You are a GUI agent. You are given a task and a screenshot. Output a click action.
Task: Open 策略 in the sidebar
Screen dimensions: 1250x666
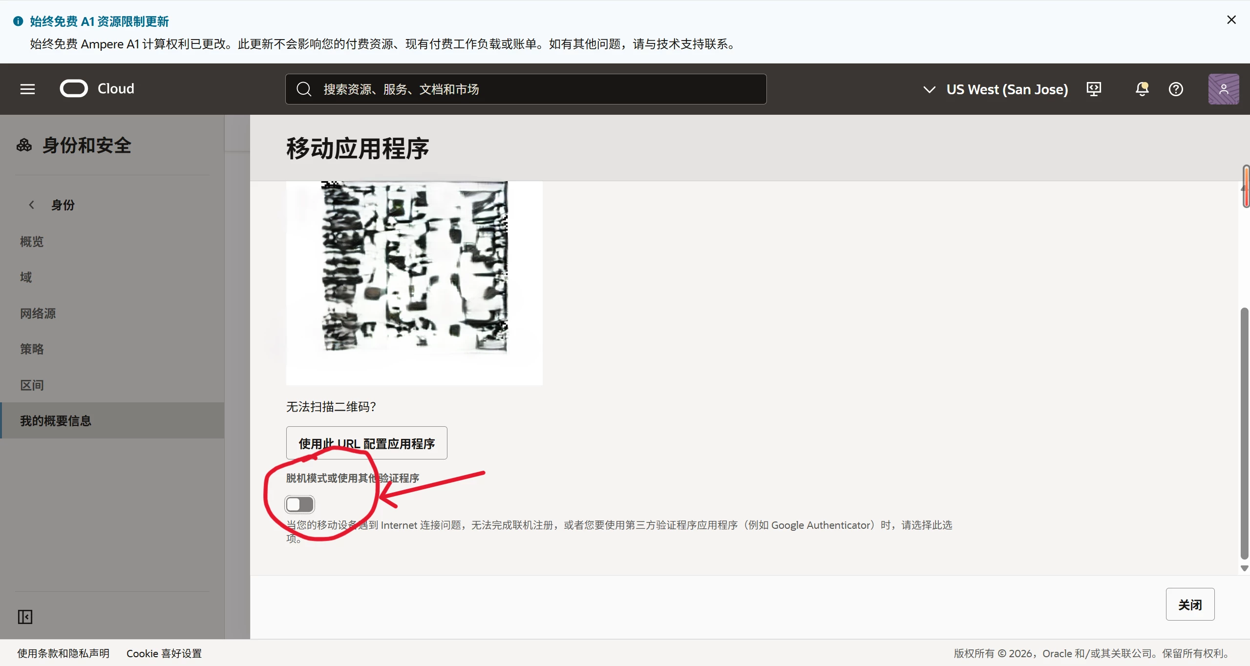pyautogui.click(x=32, y=349)
